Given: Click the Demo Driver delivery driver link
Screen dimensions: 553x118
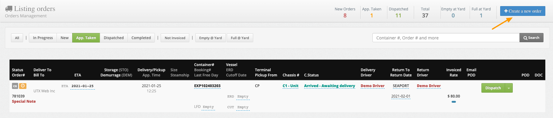Looking at the screenshot, I should coord(372,86).
